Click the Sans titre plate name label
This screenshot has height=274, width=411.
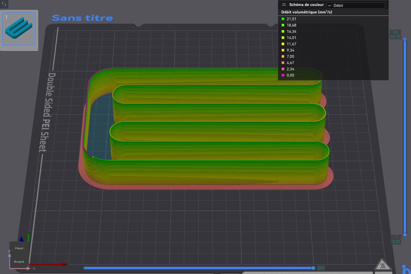point(82,18)
